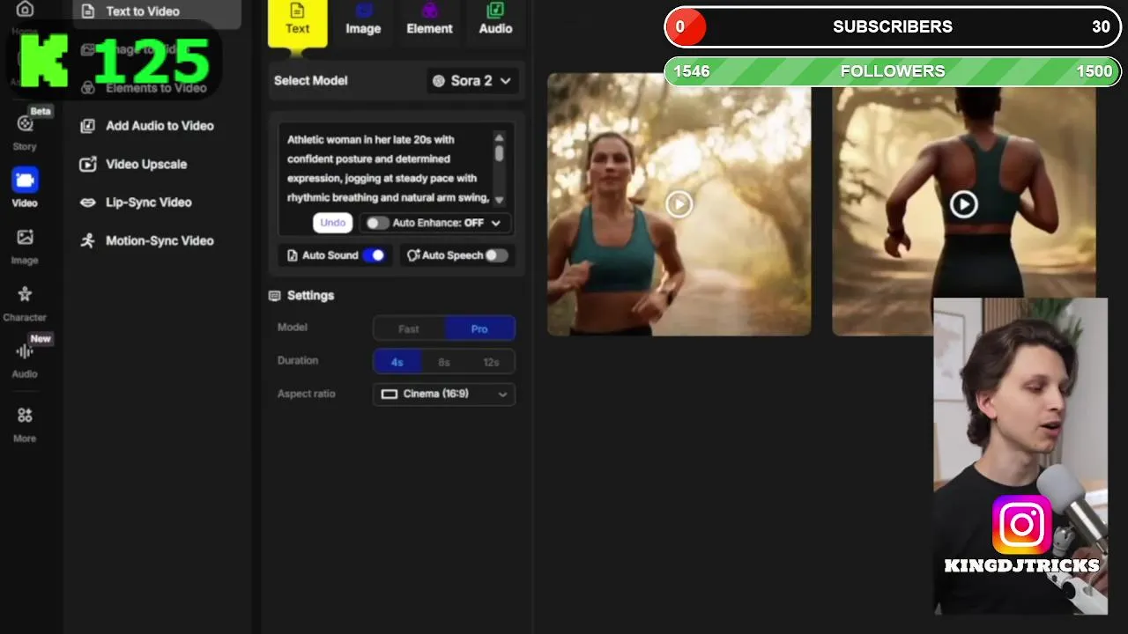This screenshot has height=634, width=1128.
Task: Open the Cinema (16:9) aspect ratio dropdown
Action: 444,394
